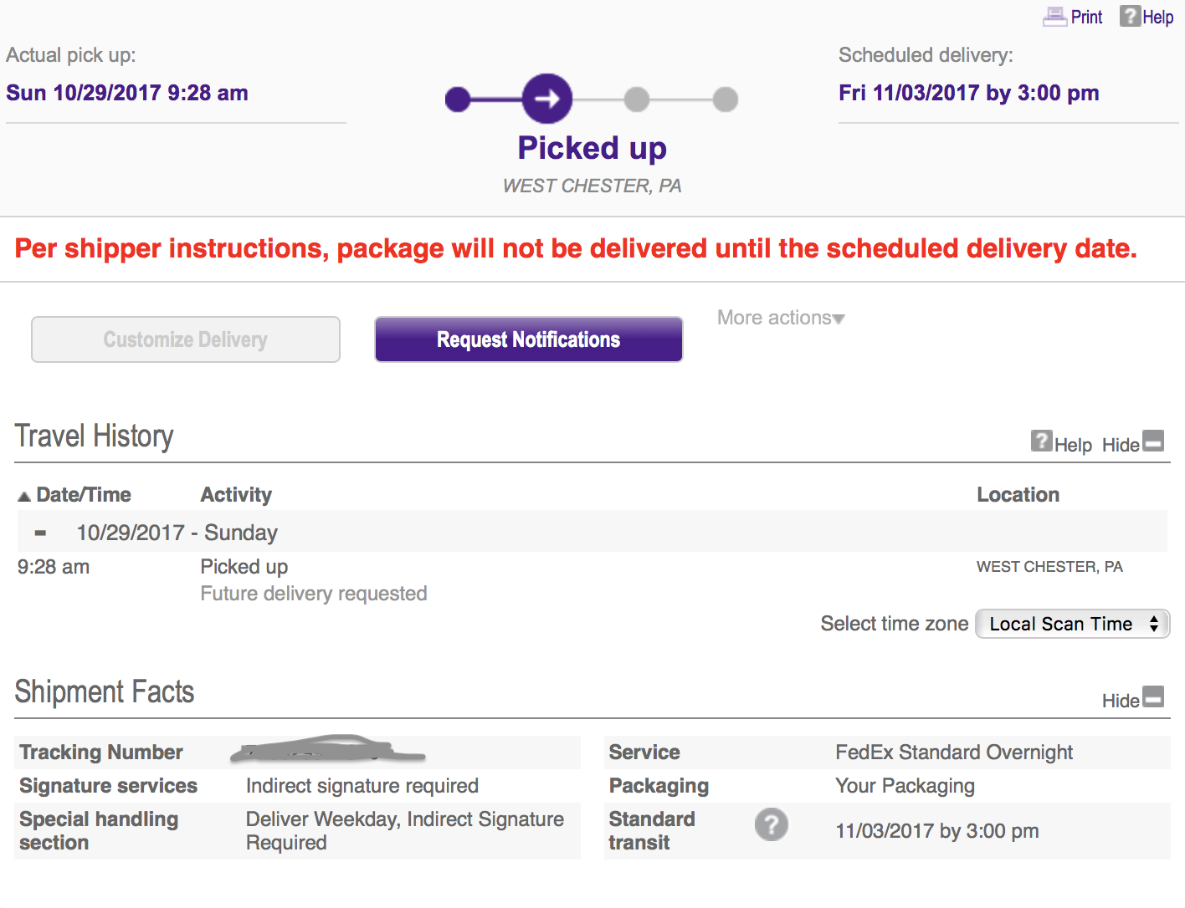Image resolution: width=1185 pixels, height=908 pixels.
Task: Click the Travel History help question icon
Action: tap(1041, 441)
